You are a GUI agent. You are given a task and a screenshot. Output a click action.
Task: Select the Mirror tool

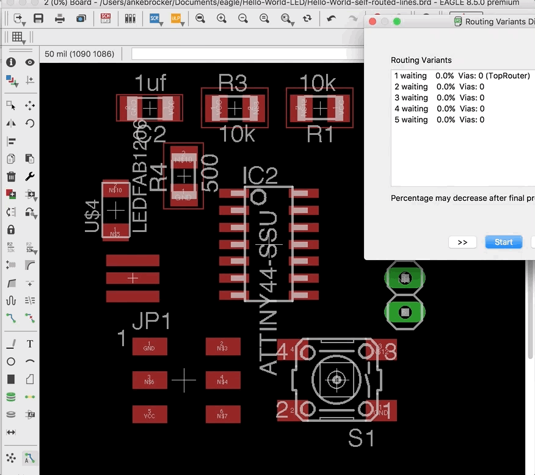[11, 123]
